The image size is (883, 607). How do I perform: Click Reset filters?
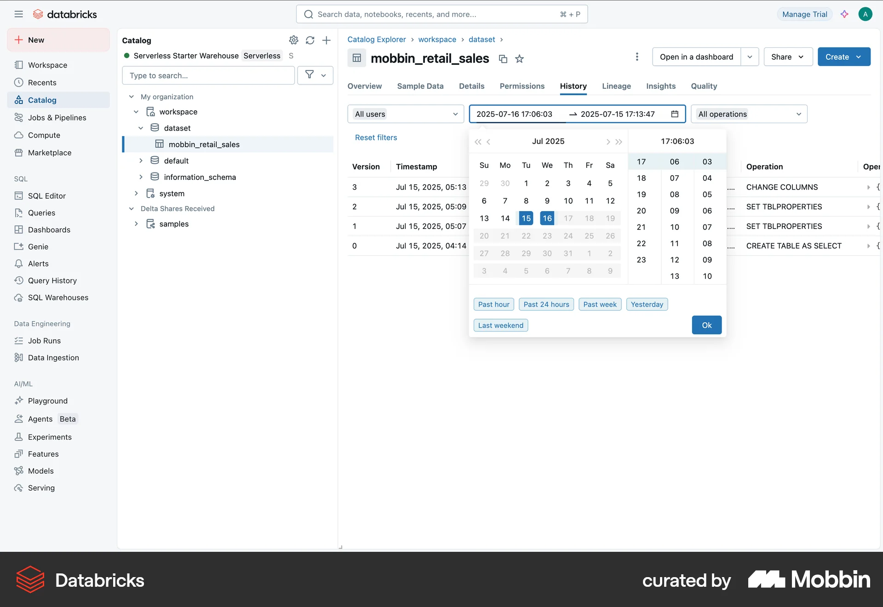click(376, 137)
